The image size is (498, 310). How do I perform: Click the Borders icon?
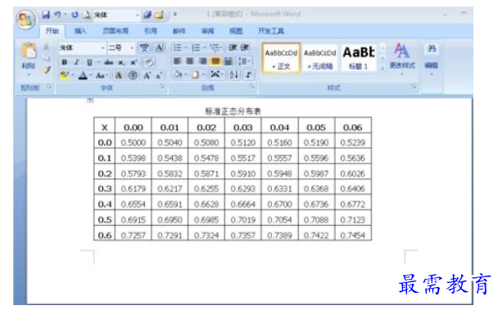(x=195, y=75)
